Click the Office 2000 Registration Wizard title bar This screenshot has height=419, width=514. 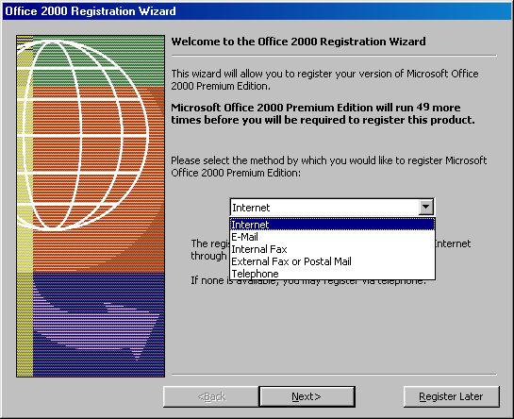257,11
